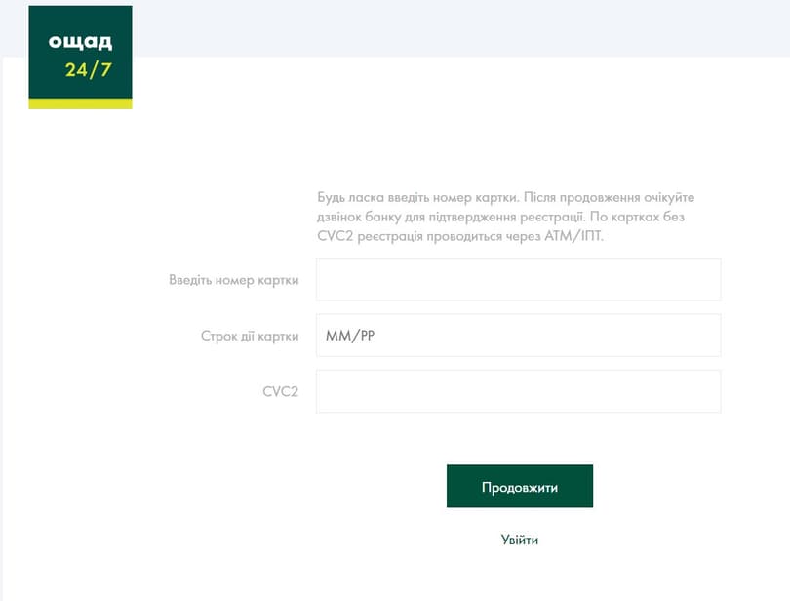
Task: Click the yellow "24/7" text in logo
Action: 88,70
